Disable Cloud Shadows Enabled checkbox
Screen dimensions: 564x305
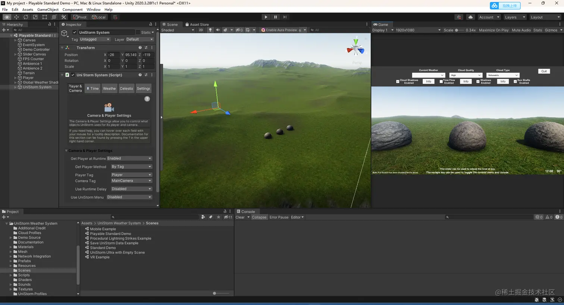[397, 82]
